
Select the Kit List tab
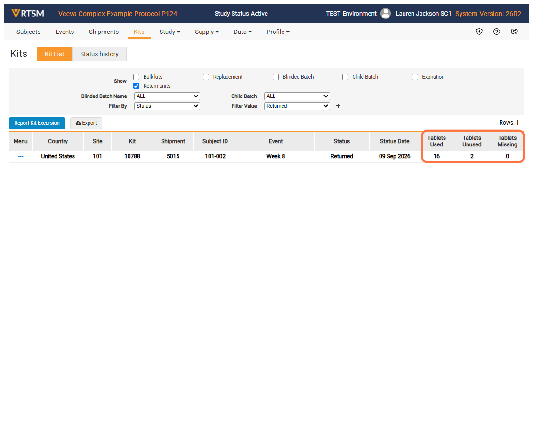point(55,54)
